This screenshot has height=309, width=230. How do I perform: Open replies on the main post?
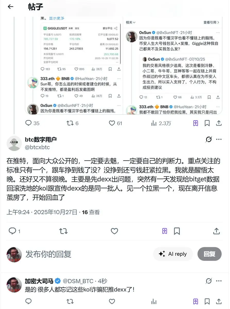tap(14, 231)
